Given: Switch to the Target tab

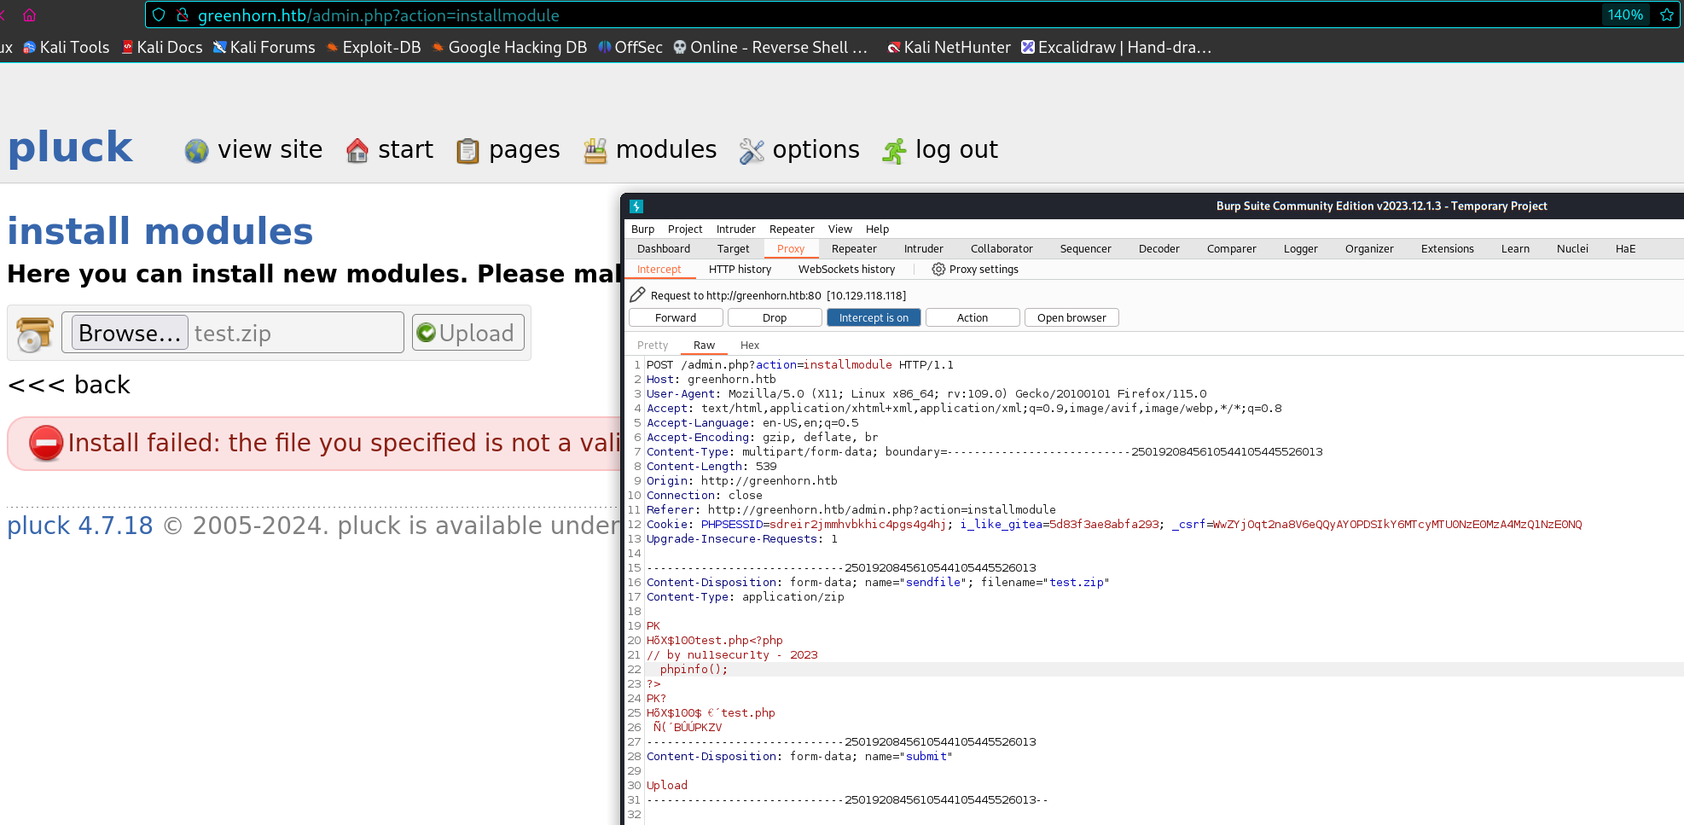Looking at the screenshot, I should click(x=733, y=248).
